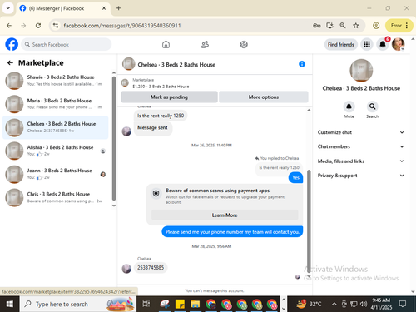Click the 'Please send me your phone number' message
This screenshot has height=312, width=416.
pos(232,232)
